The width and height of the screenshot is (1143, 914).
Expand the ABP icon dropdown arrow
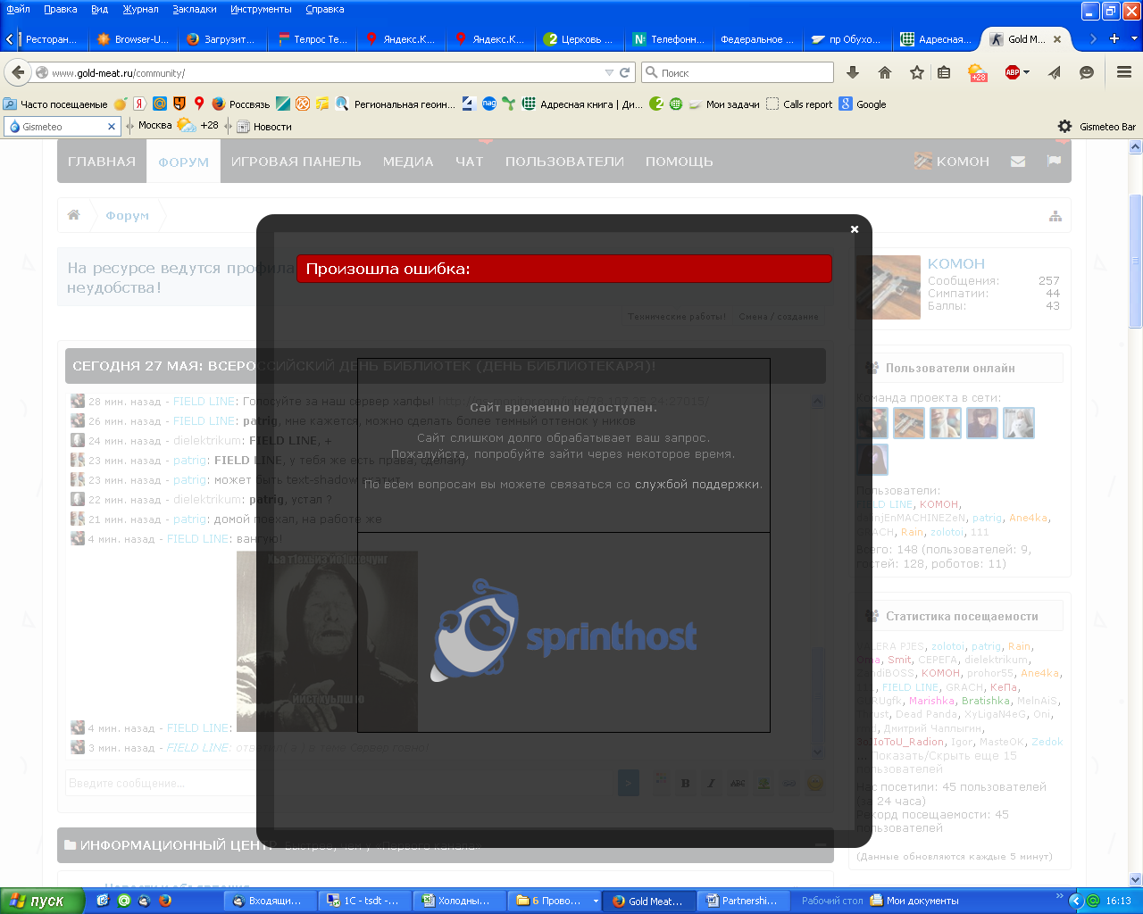point(1026,73)
